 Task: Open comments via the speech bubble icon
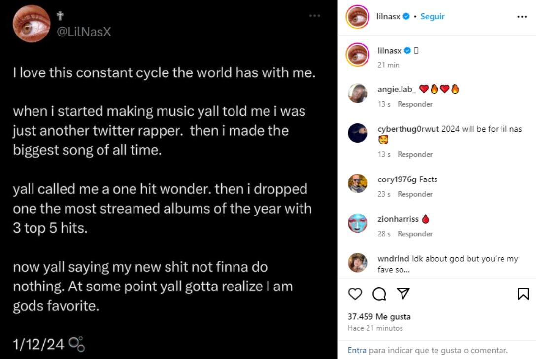pos(378,294)
